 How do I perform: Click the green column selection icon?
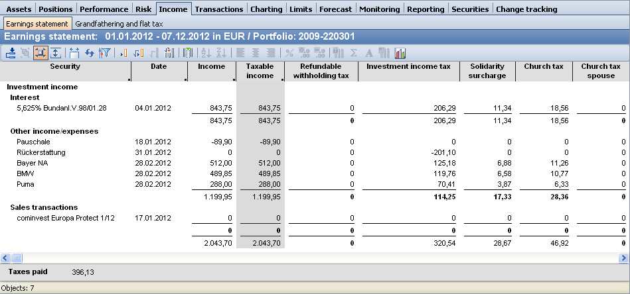(188, 53)
